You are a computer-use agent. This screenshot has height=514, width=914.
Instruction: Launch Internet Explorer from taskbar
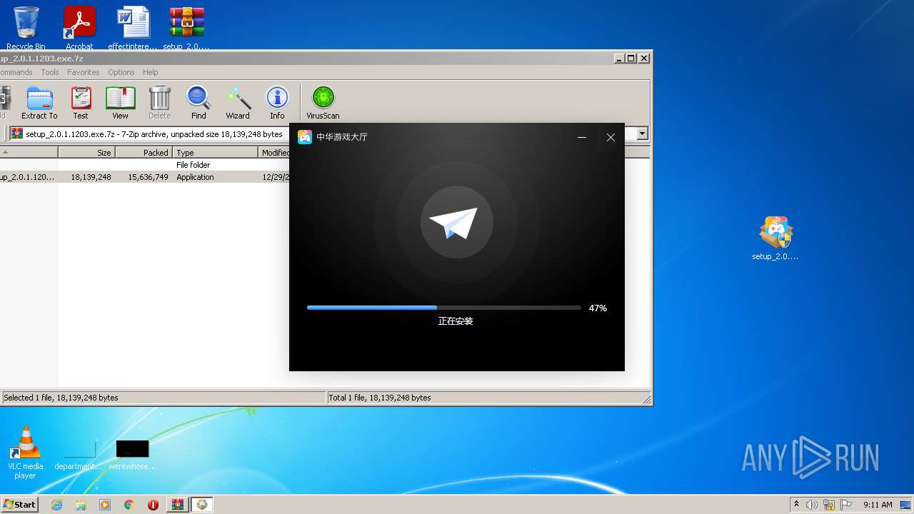coord(56,505)
